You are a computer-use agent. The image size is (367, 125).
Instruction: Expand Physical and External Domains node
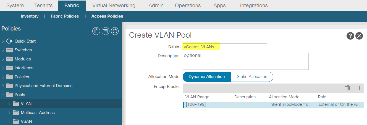(3, 86)
